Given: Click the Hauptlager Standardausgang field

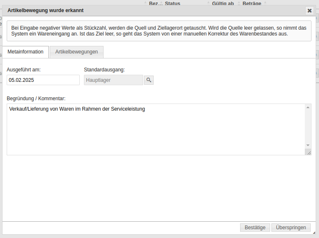Looking at the screenshot, I should pos(113,80).
